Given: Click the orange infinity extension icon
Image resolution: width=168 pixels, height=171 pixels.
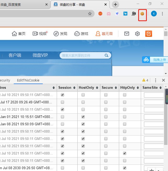Looking at the screenshot, I should (100, 14).
